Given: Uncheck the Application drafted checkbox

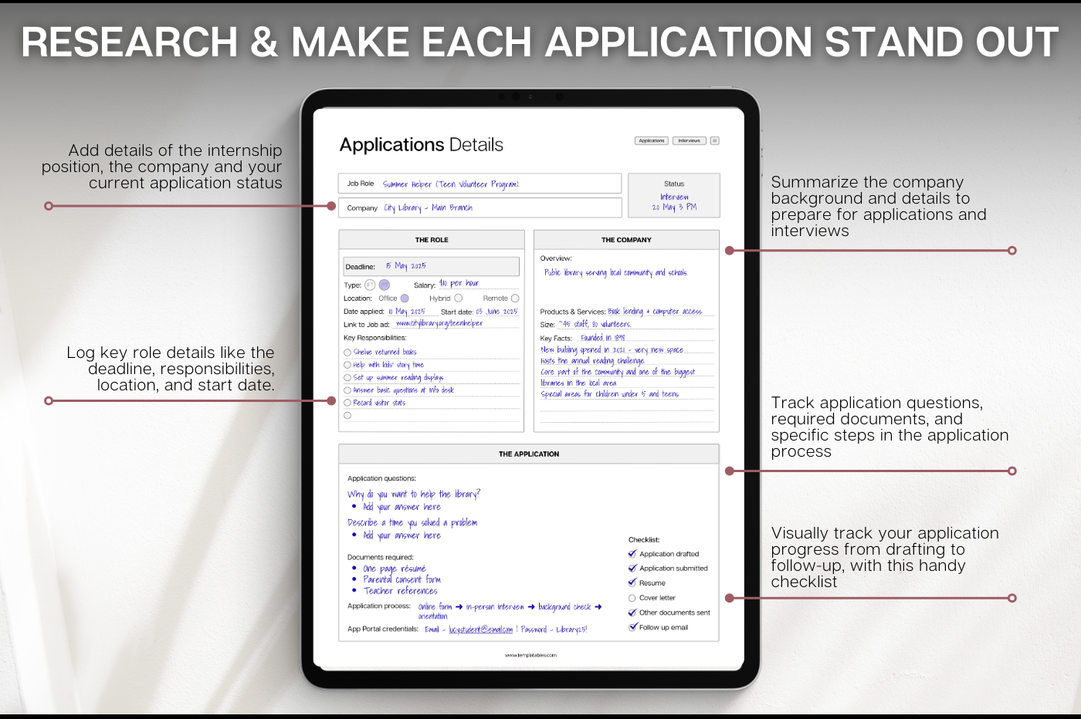Looking at the screenshot, I should tap(632, 554).
